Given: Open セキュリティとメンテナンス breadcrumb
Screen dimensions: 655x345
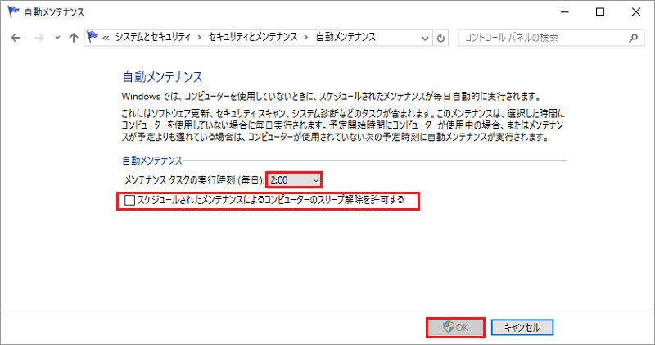Looking at the screenshot, I should coord(253,37).
